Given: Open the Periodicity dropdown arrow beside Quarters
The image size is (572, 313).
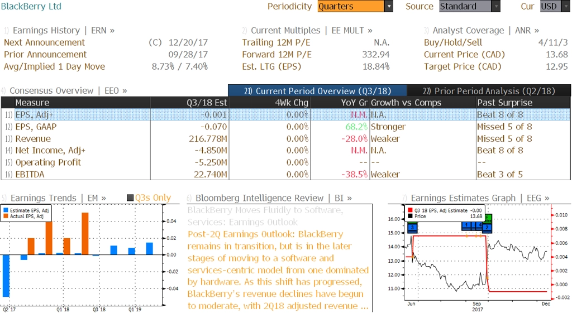Looking at the screenshot, I should click(x=389, y=6).
